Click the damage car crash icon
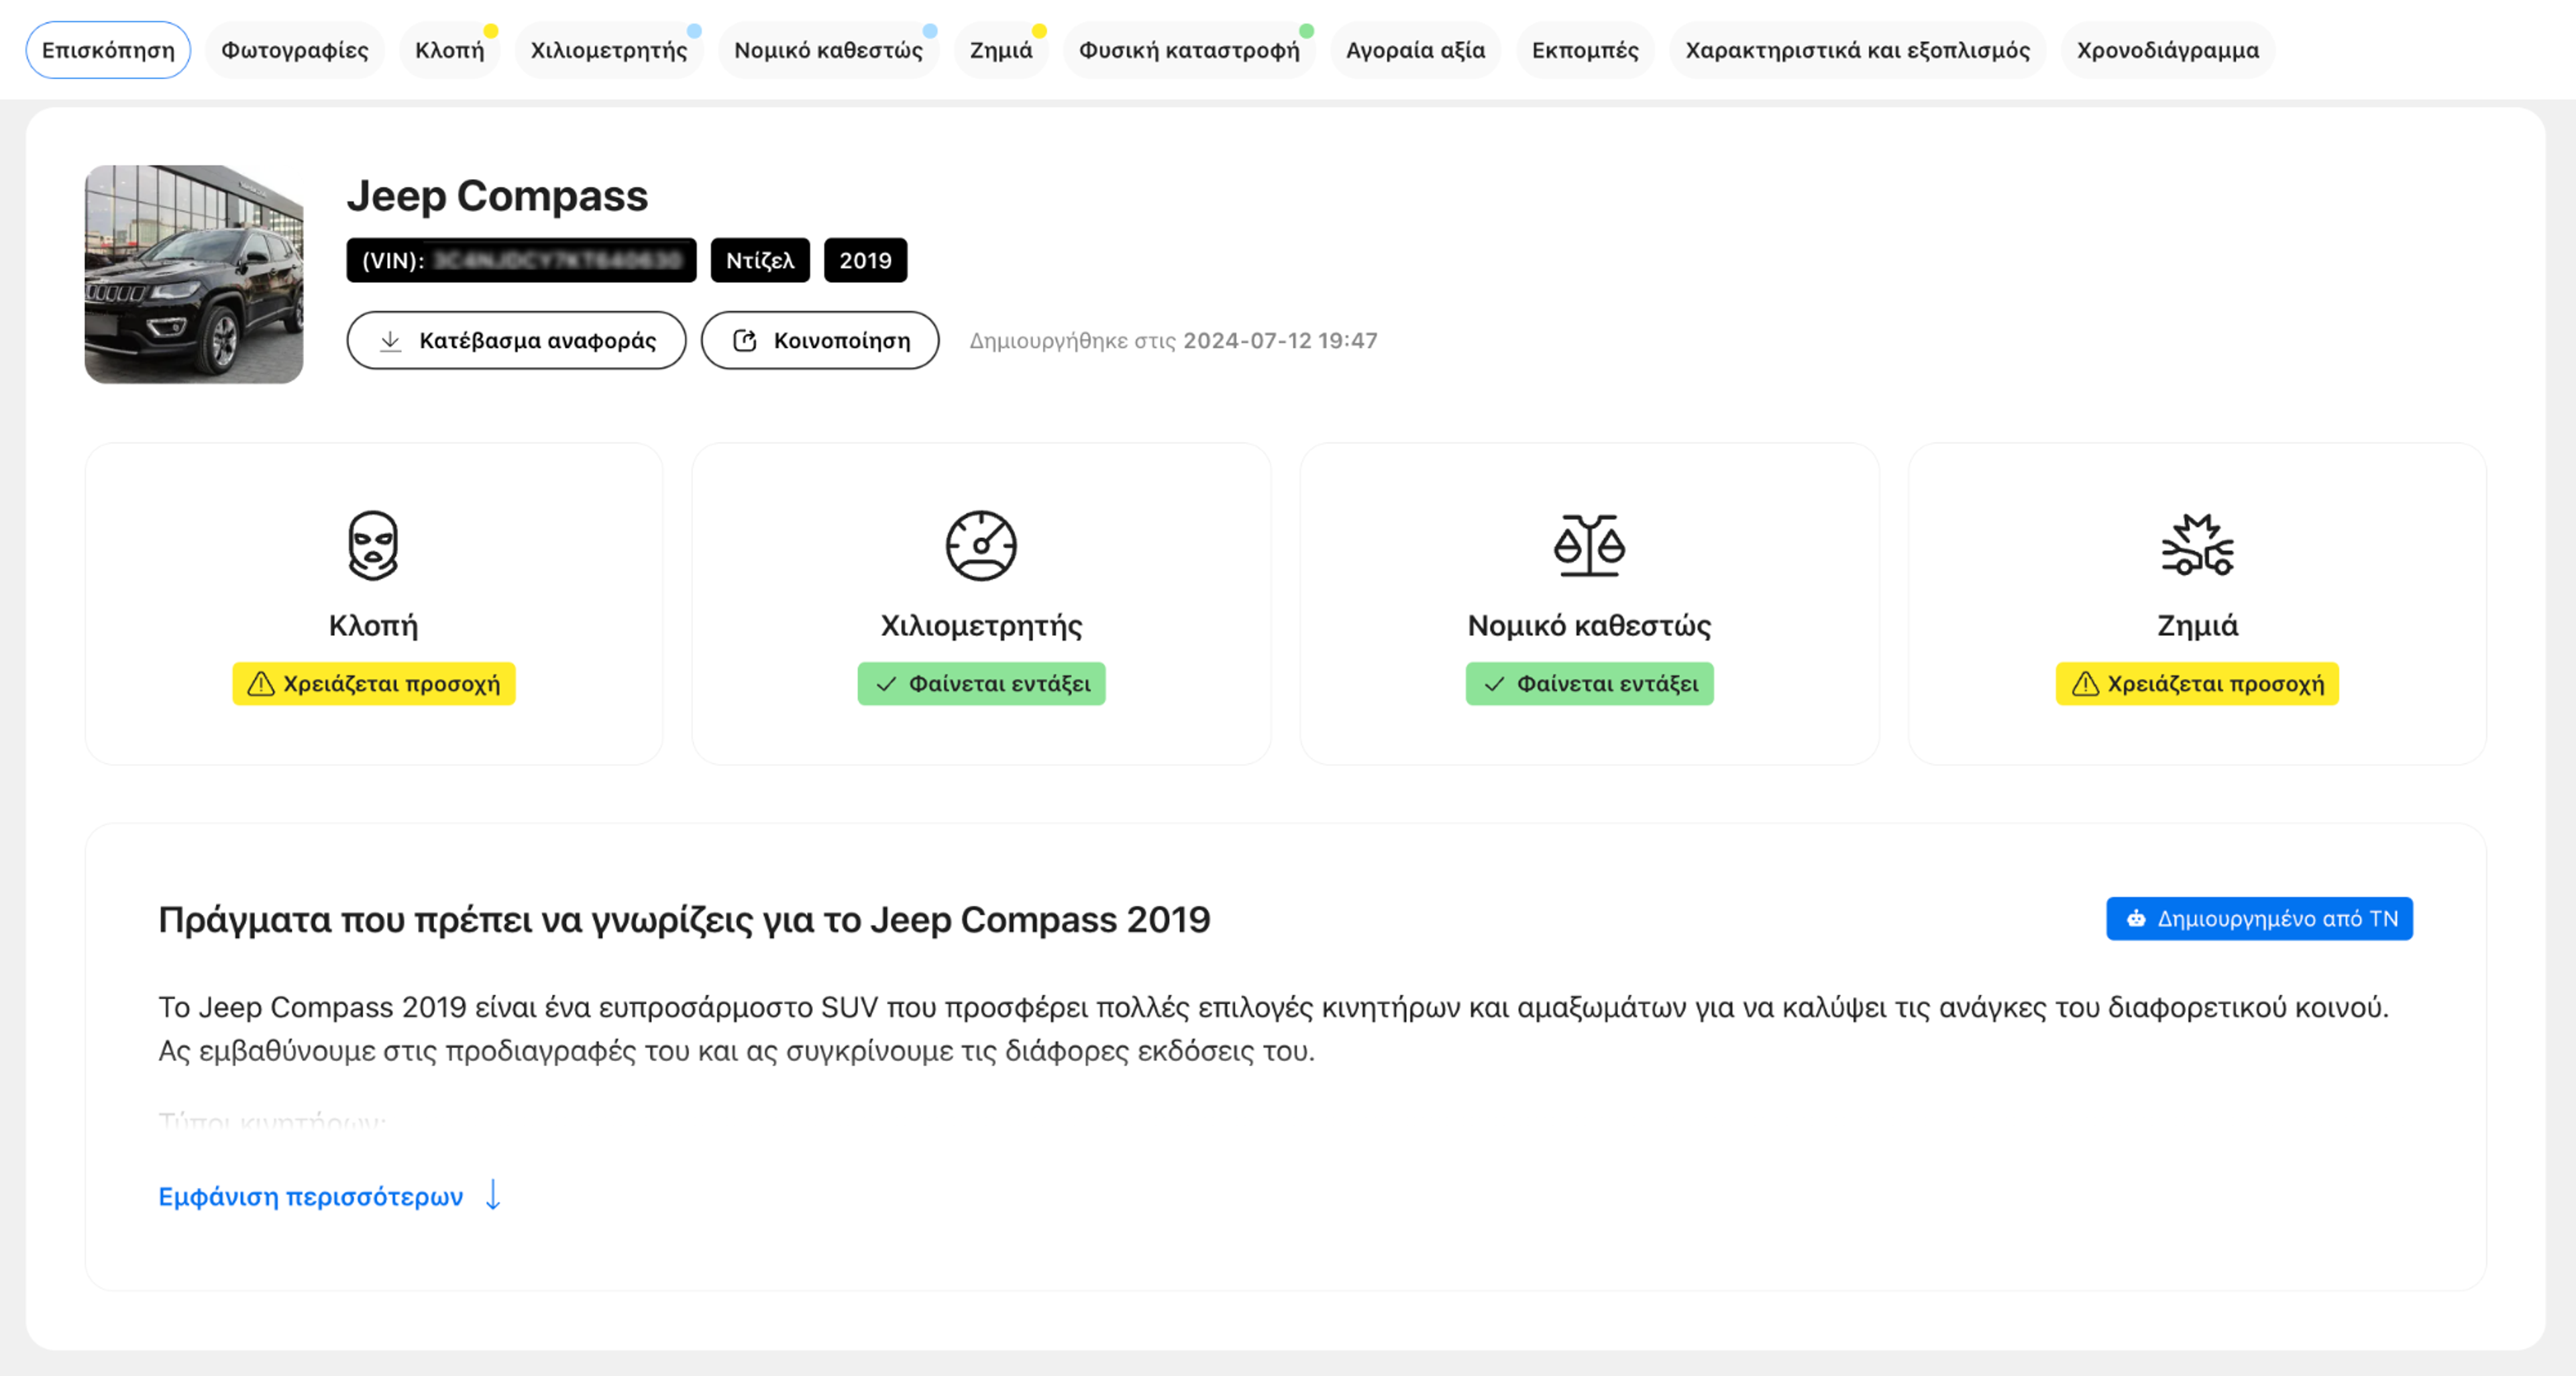The height and width of the screenshot is (1376, 2576). (2197, 545)
